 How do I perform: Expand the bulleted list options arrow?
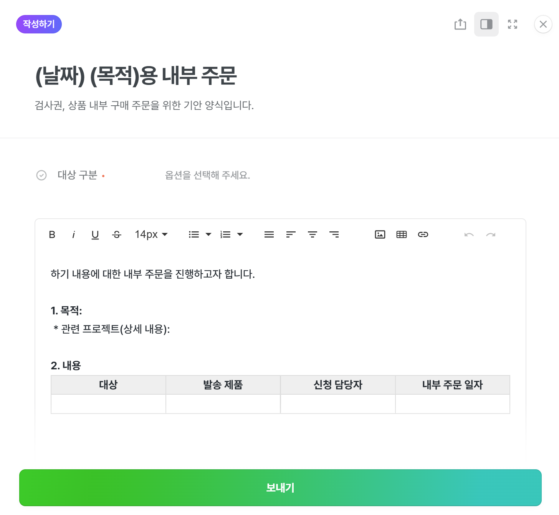click(208, 234)
